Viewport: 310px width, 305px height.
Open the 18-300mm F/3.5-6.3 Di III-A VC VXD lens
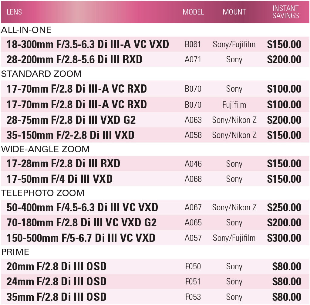click(88, 44)
